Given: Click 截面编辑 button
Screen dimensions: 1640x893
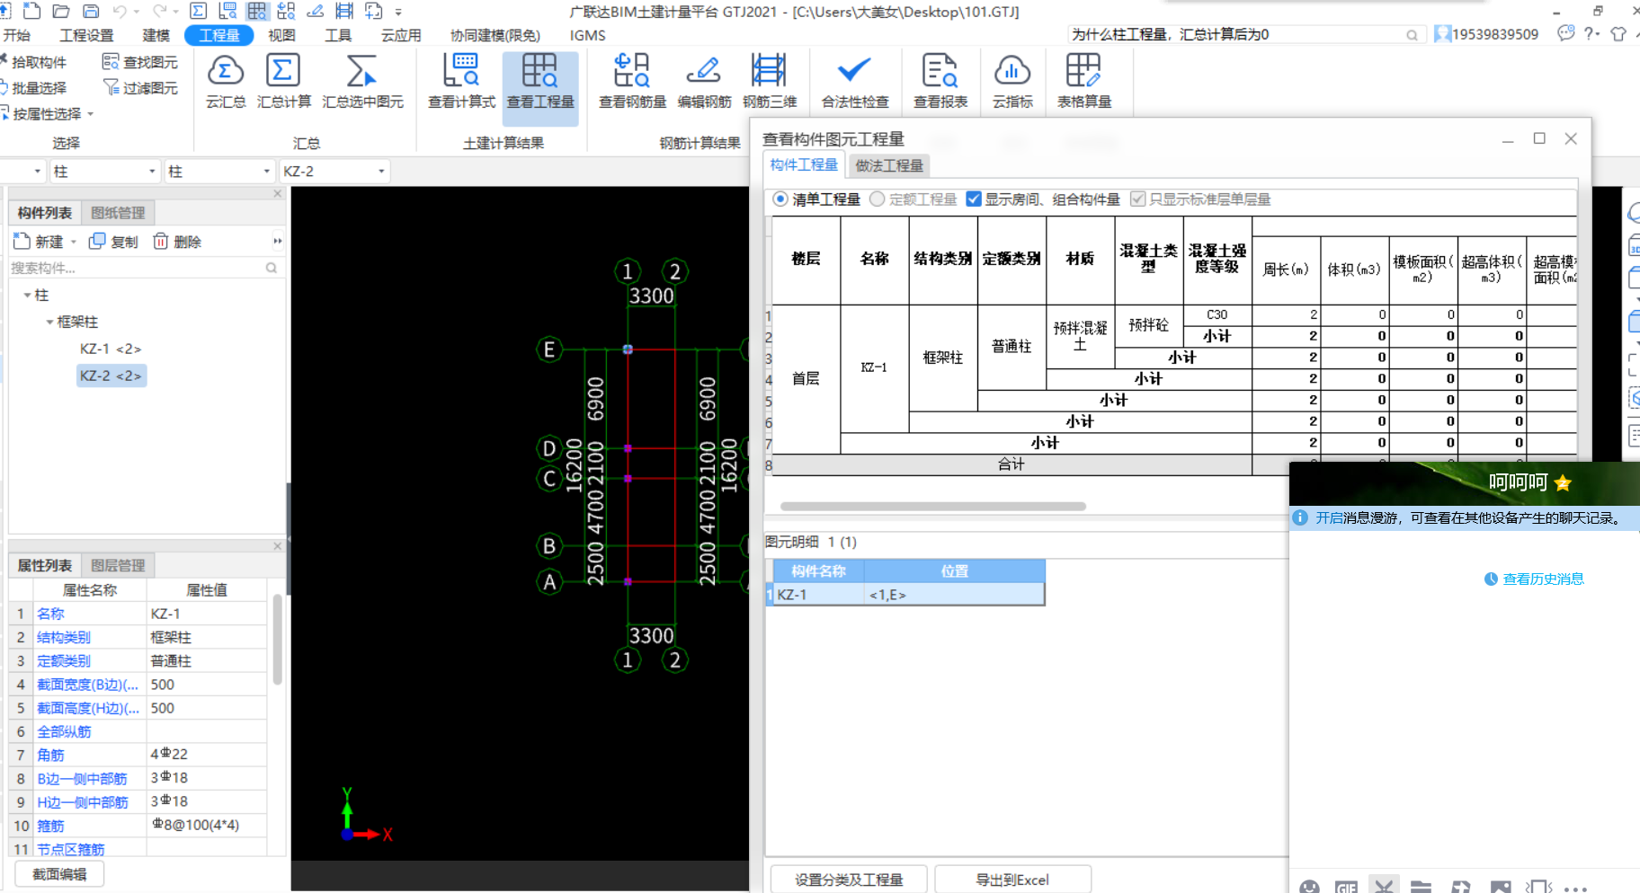Looking at the screenshot, I should pos(59,873).
